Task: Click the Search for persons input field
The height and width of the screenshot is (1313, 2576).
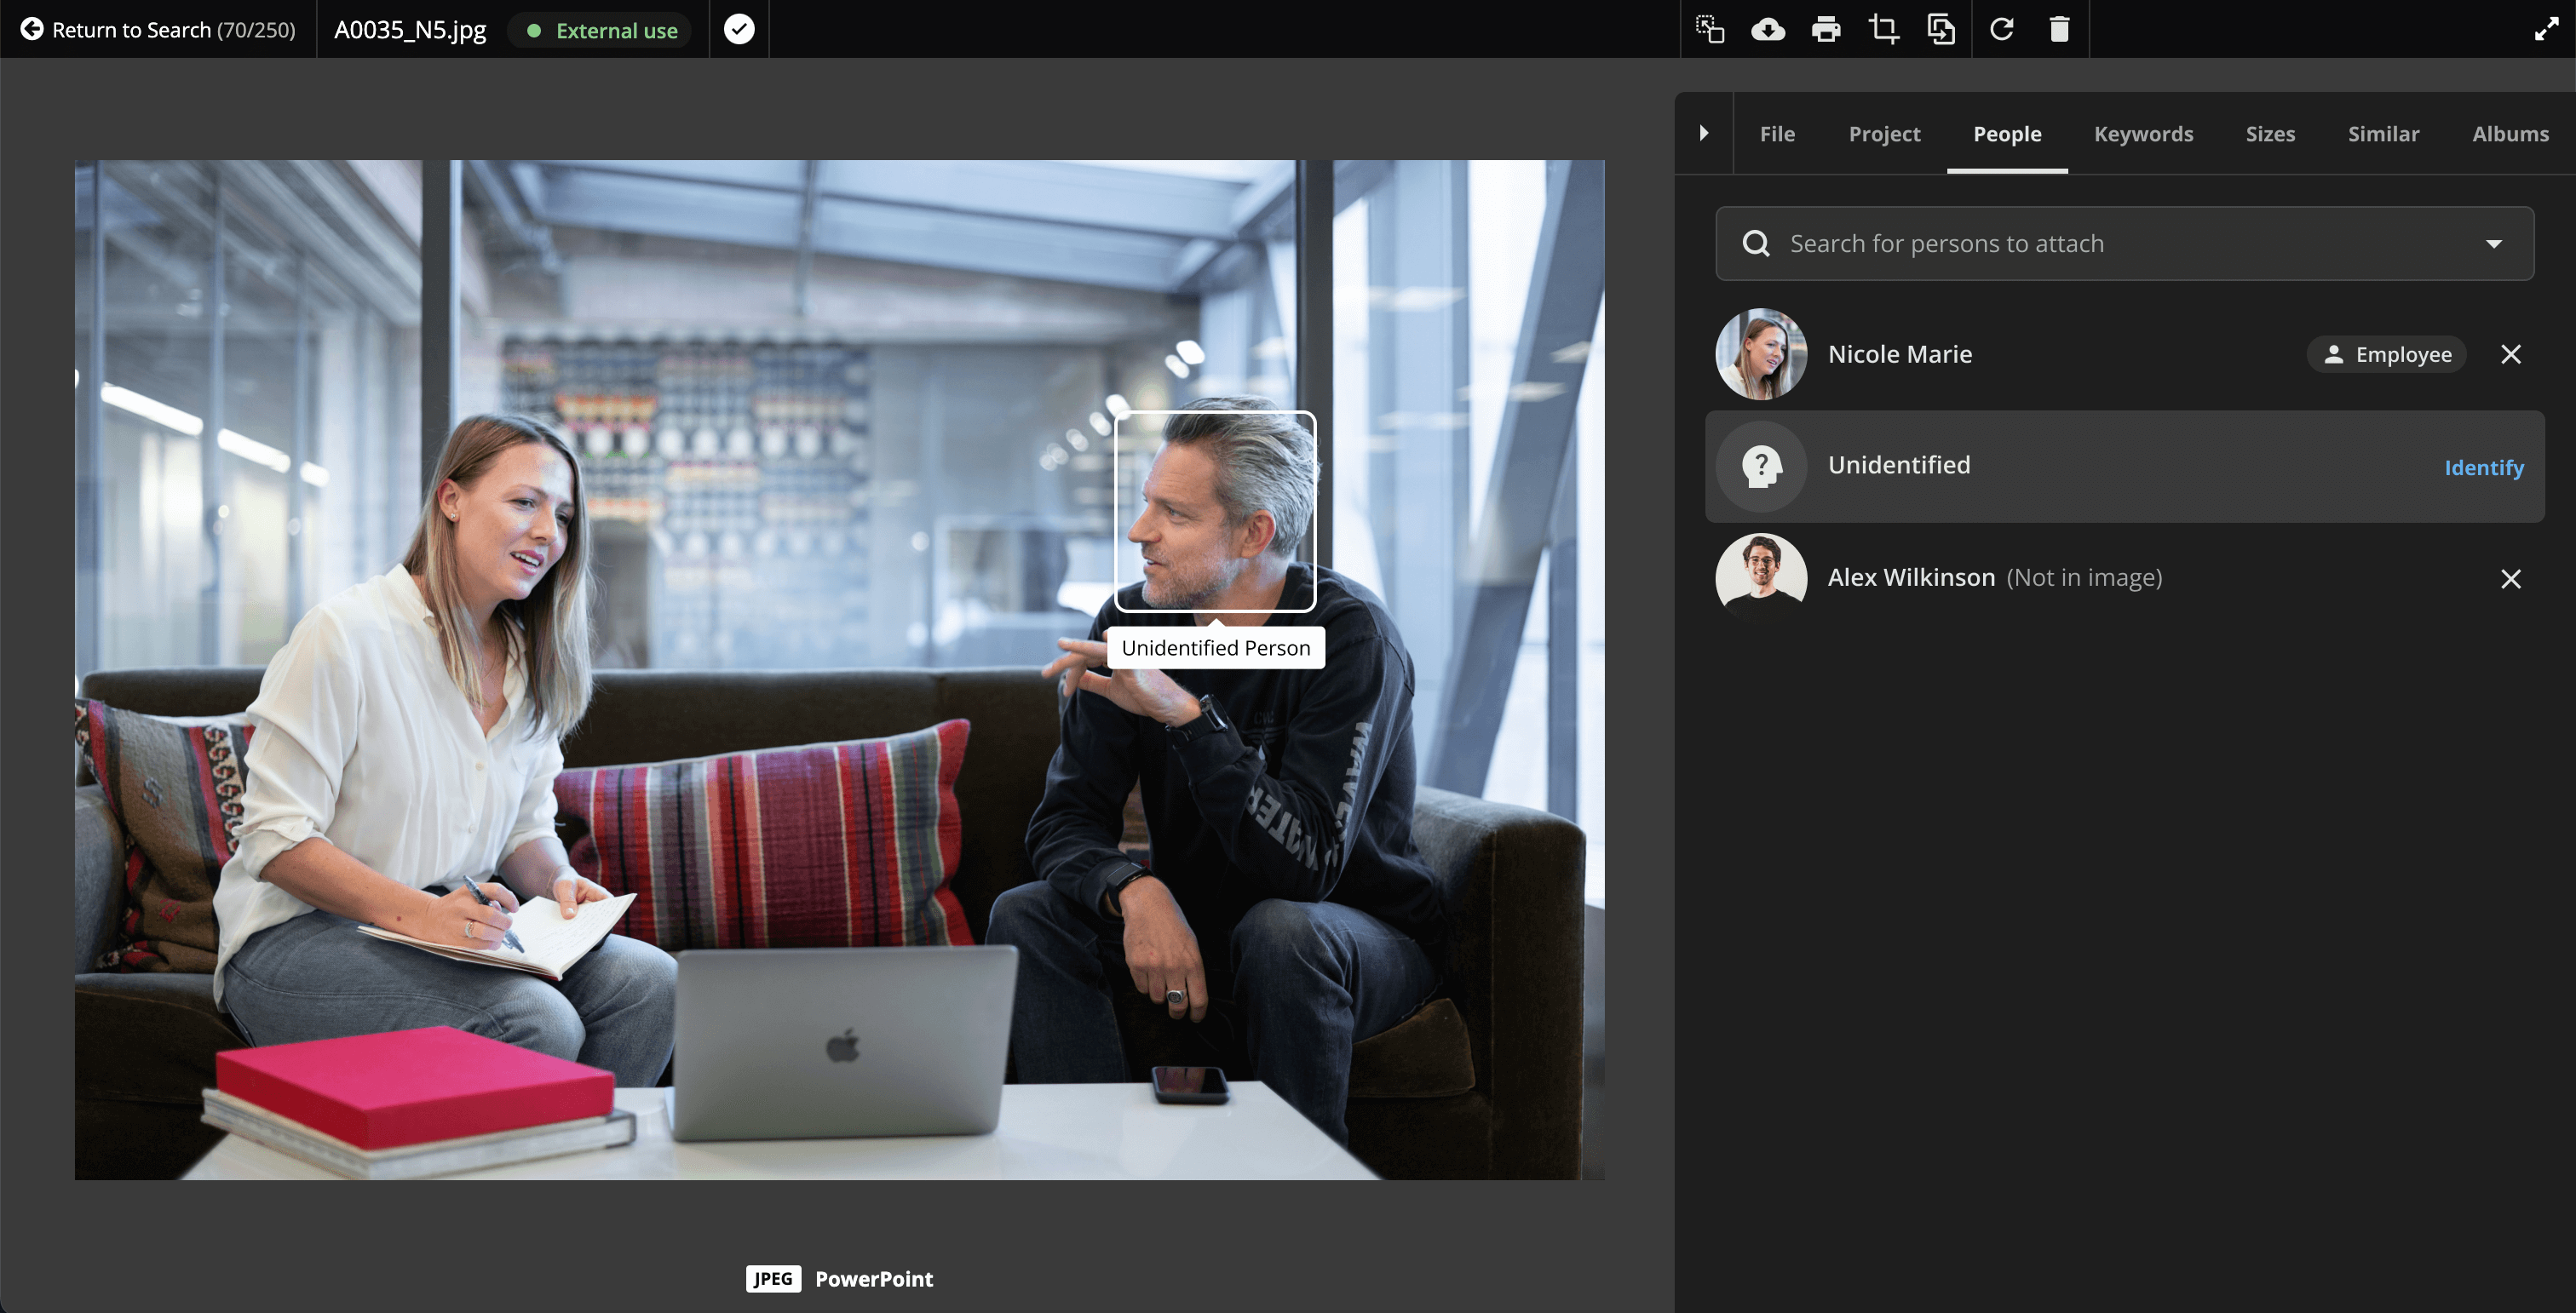Action: point(2124,243)
